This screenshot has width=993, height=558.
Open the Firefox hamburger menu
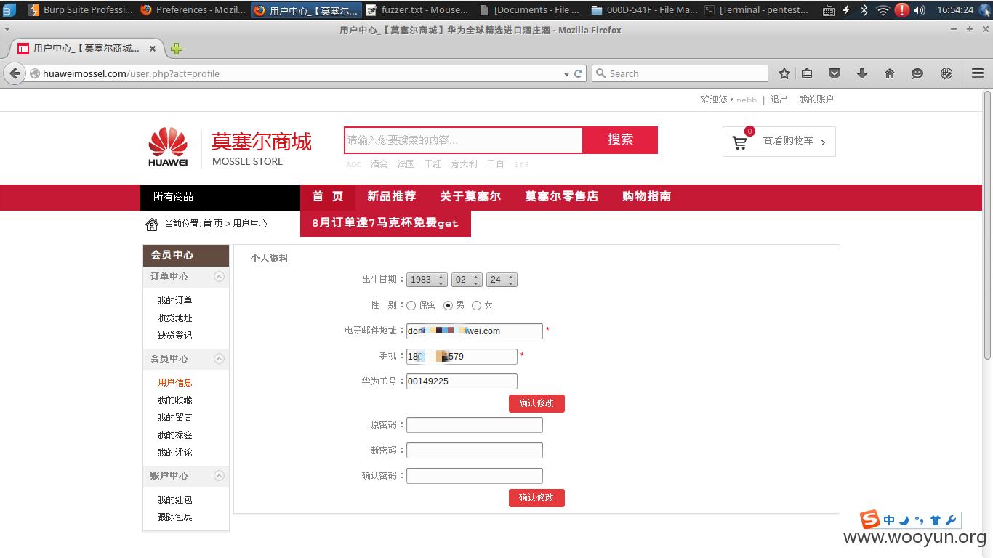(x=978, y=73)
